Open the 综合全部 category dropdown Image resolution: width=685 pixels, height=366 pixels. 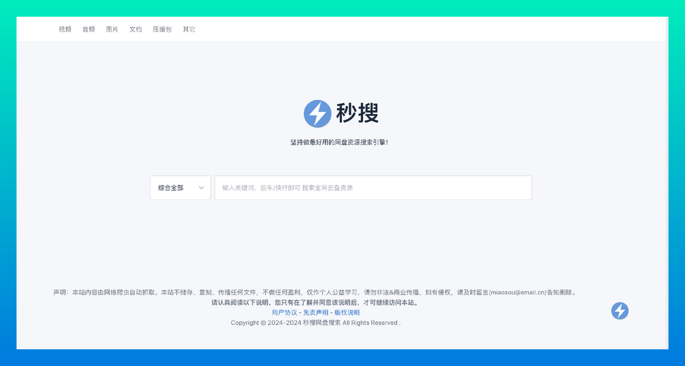pyautogui.click(x=181, y=188)
